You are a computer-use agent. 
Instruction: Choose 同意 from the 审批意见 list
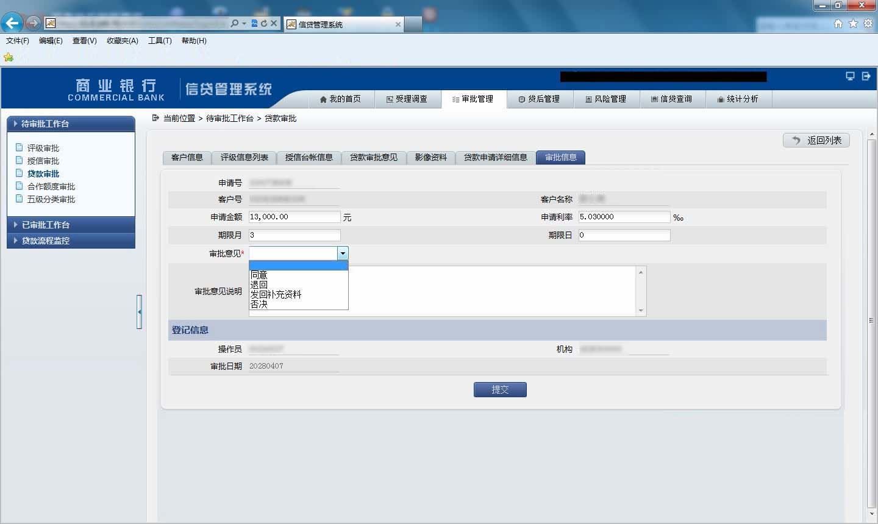point(299,275)
